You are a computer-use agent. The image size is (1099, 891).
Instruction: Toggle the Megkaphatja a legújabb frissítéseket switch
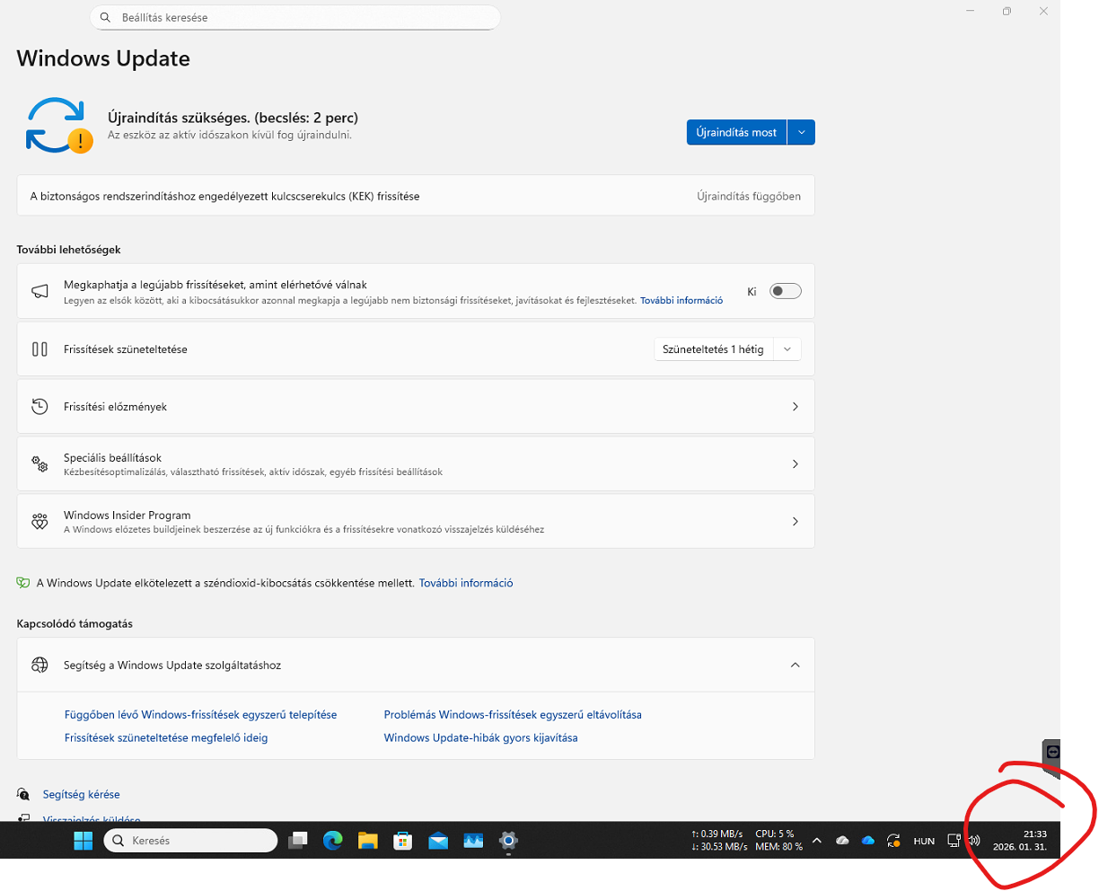(x=785, y=291)
